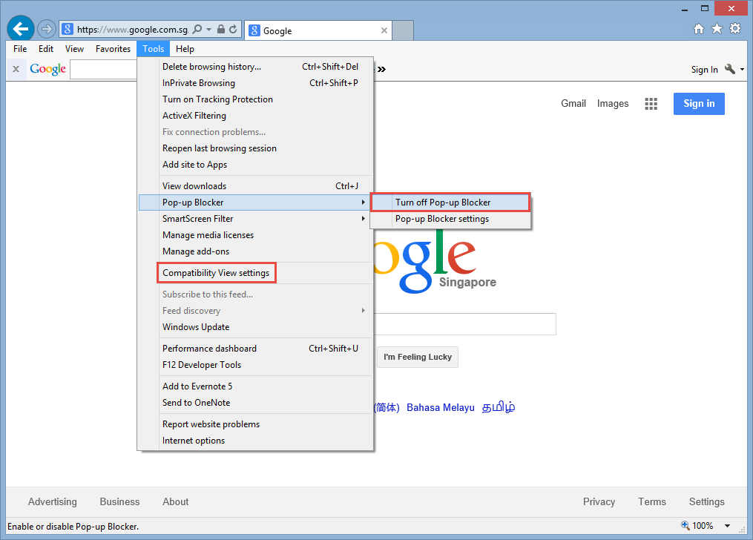Open the Business footer link
The width and height of the screenshot is (753, 540).
coord(119,501)
